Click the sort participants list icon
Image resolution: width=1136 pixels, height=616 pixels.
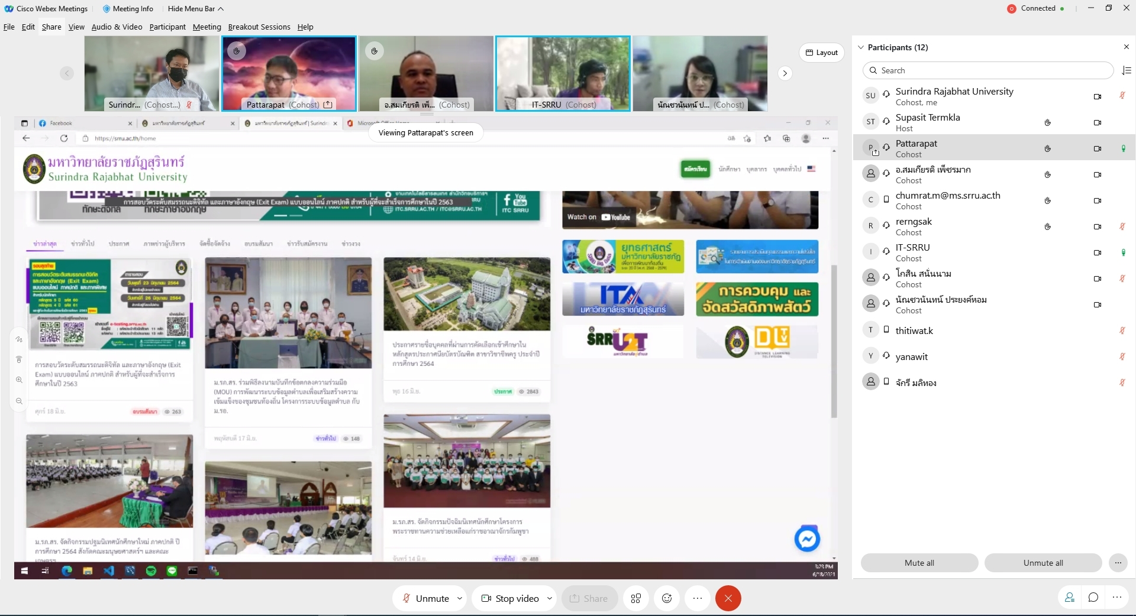[x=1127, y=70]
